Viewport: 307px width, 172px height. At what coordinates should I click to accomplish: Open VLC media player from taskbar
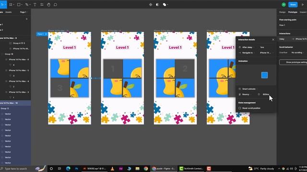coord(112,169)
